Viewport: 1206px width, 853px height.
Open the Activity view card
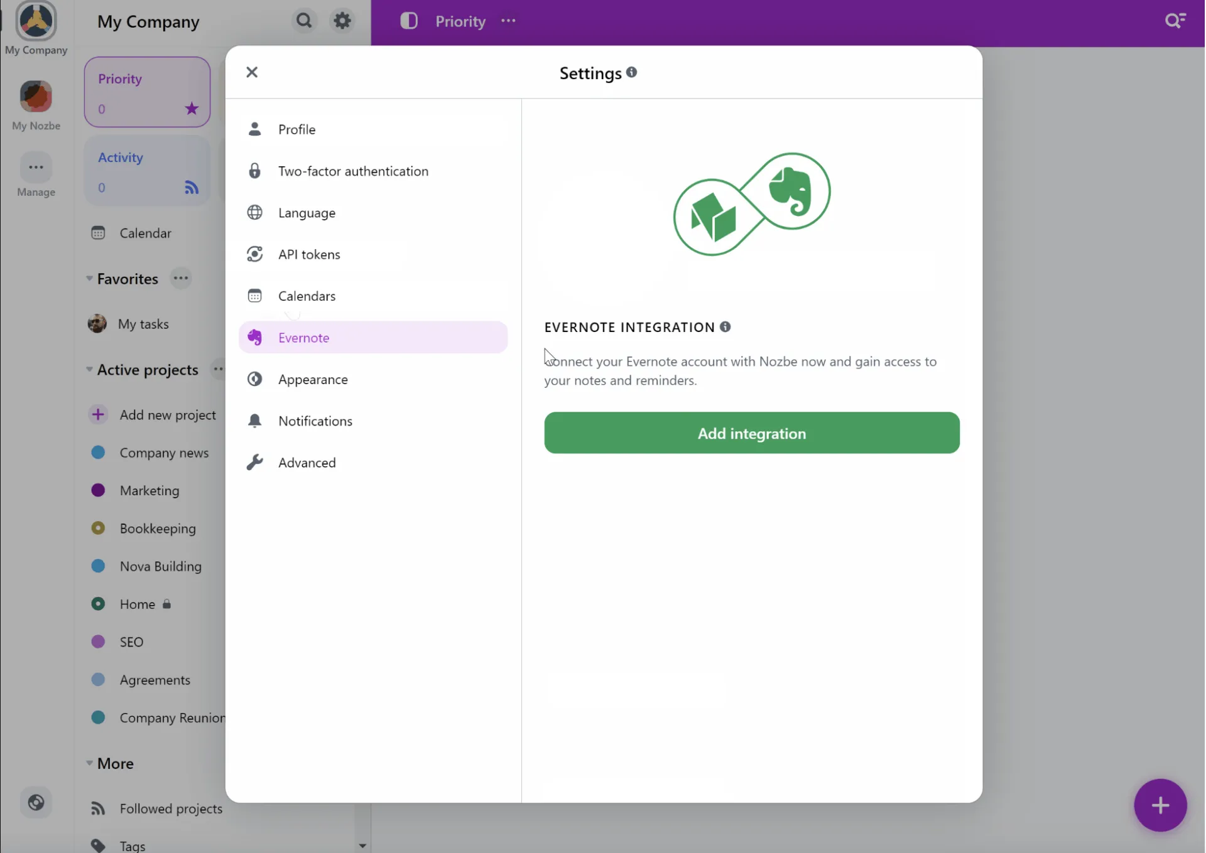[147, 171]
